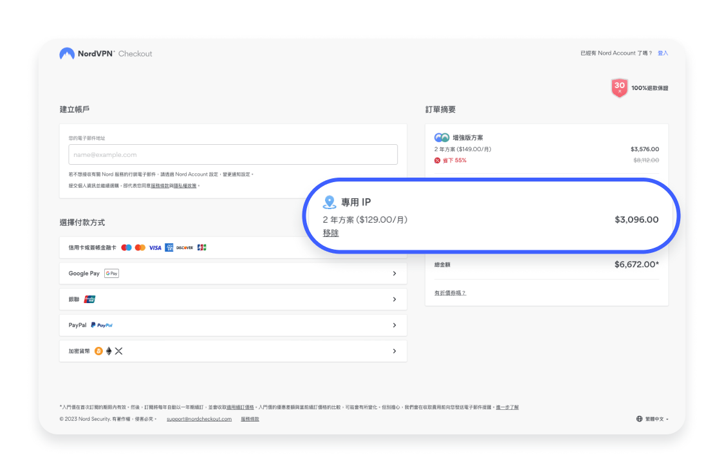724x473 pixels.
Task: Click the Ethereum icon
Action: coord(109,351)
